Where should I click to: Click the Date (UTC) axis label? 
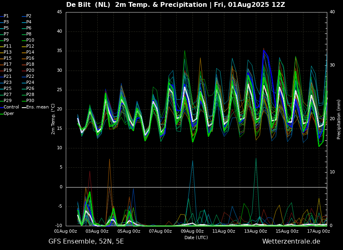(x=196, y=237)
